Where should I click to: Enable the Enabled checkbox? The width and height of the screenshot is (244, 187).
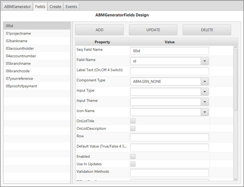click(133, 156)
